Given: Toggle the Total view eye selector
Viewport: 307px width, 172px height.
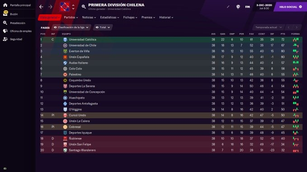Looking at the screenshot, I should (x=103, y=27).
